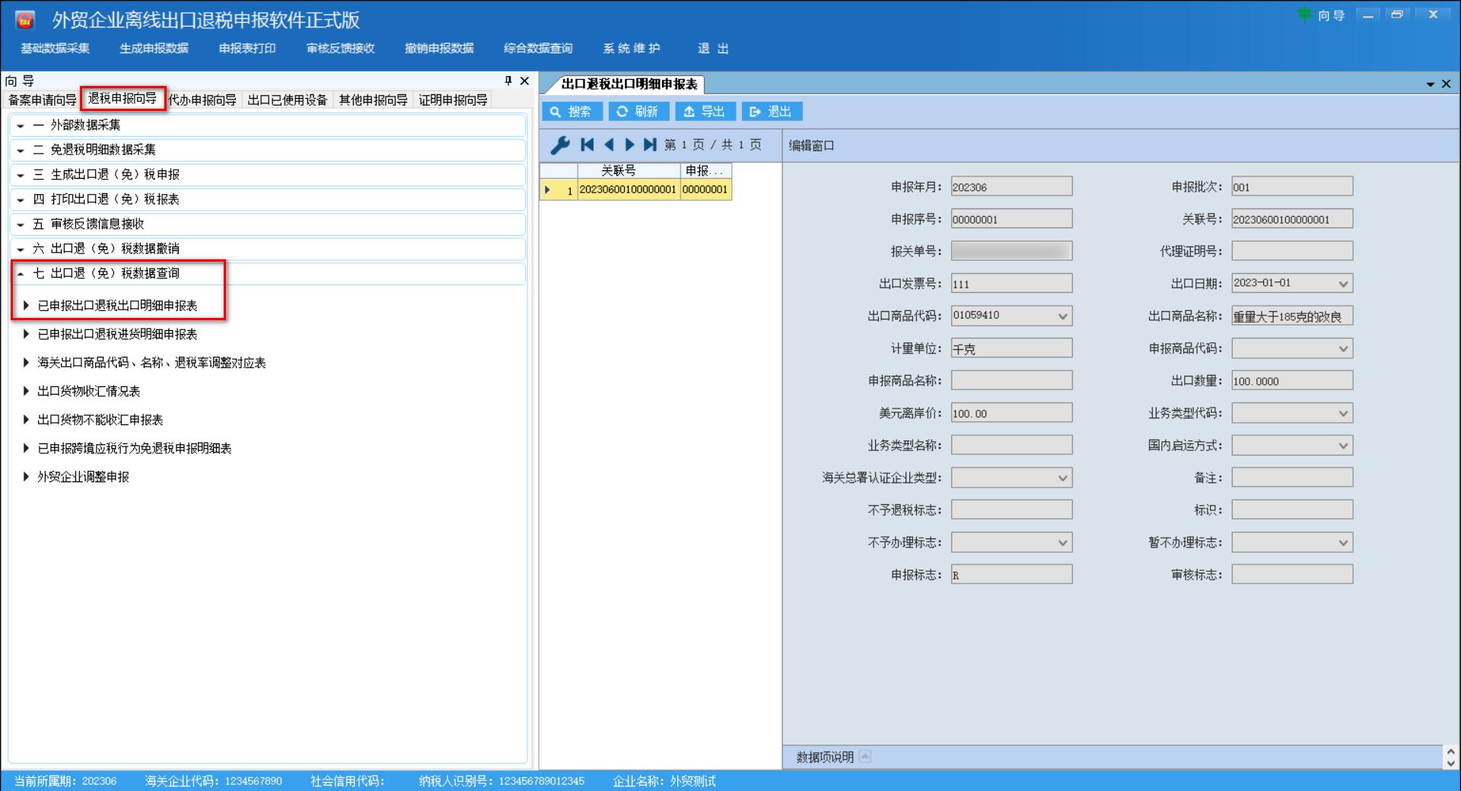Screen dimensions: 1461x791
Task: Expand 一 外部数据采集 section
Action: (21, 125)
